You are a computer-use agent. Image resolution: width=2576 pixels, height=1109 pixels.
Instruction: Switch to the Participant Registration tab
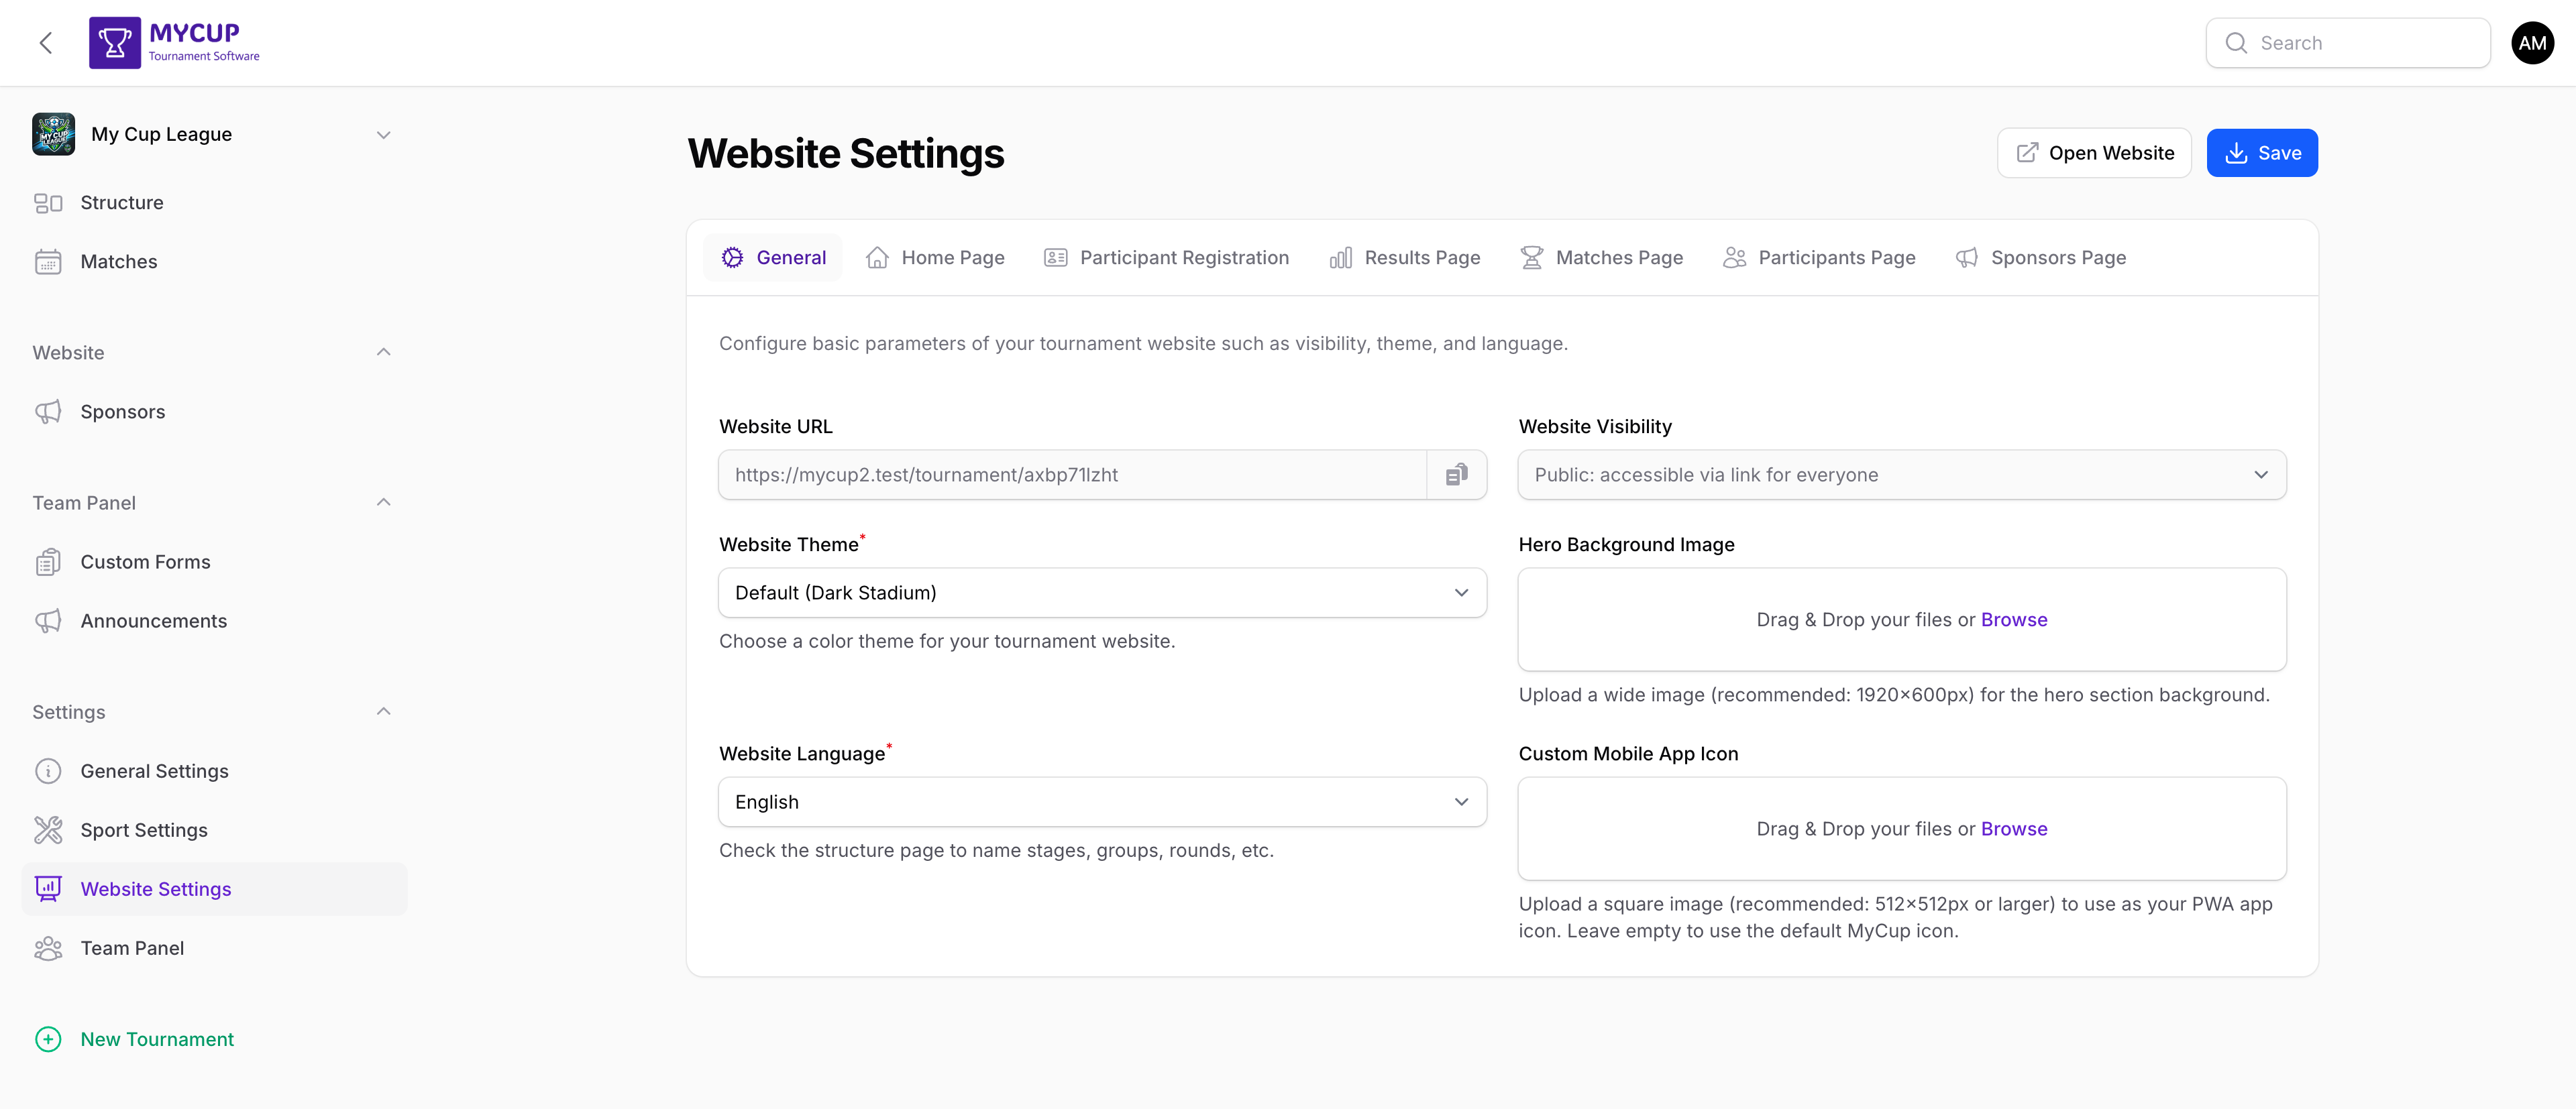[x=1165, y=257]
